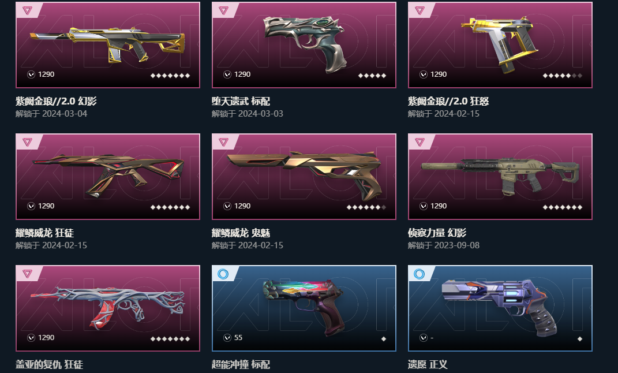The width and height of the screenshot is (618, 373).
Task: Click upgrade level diamonds on 耀鳞威龙 鬼魅 card
Action: 366,207
